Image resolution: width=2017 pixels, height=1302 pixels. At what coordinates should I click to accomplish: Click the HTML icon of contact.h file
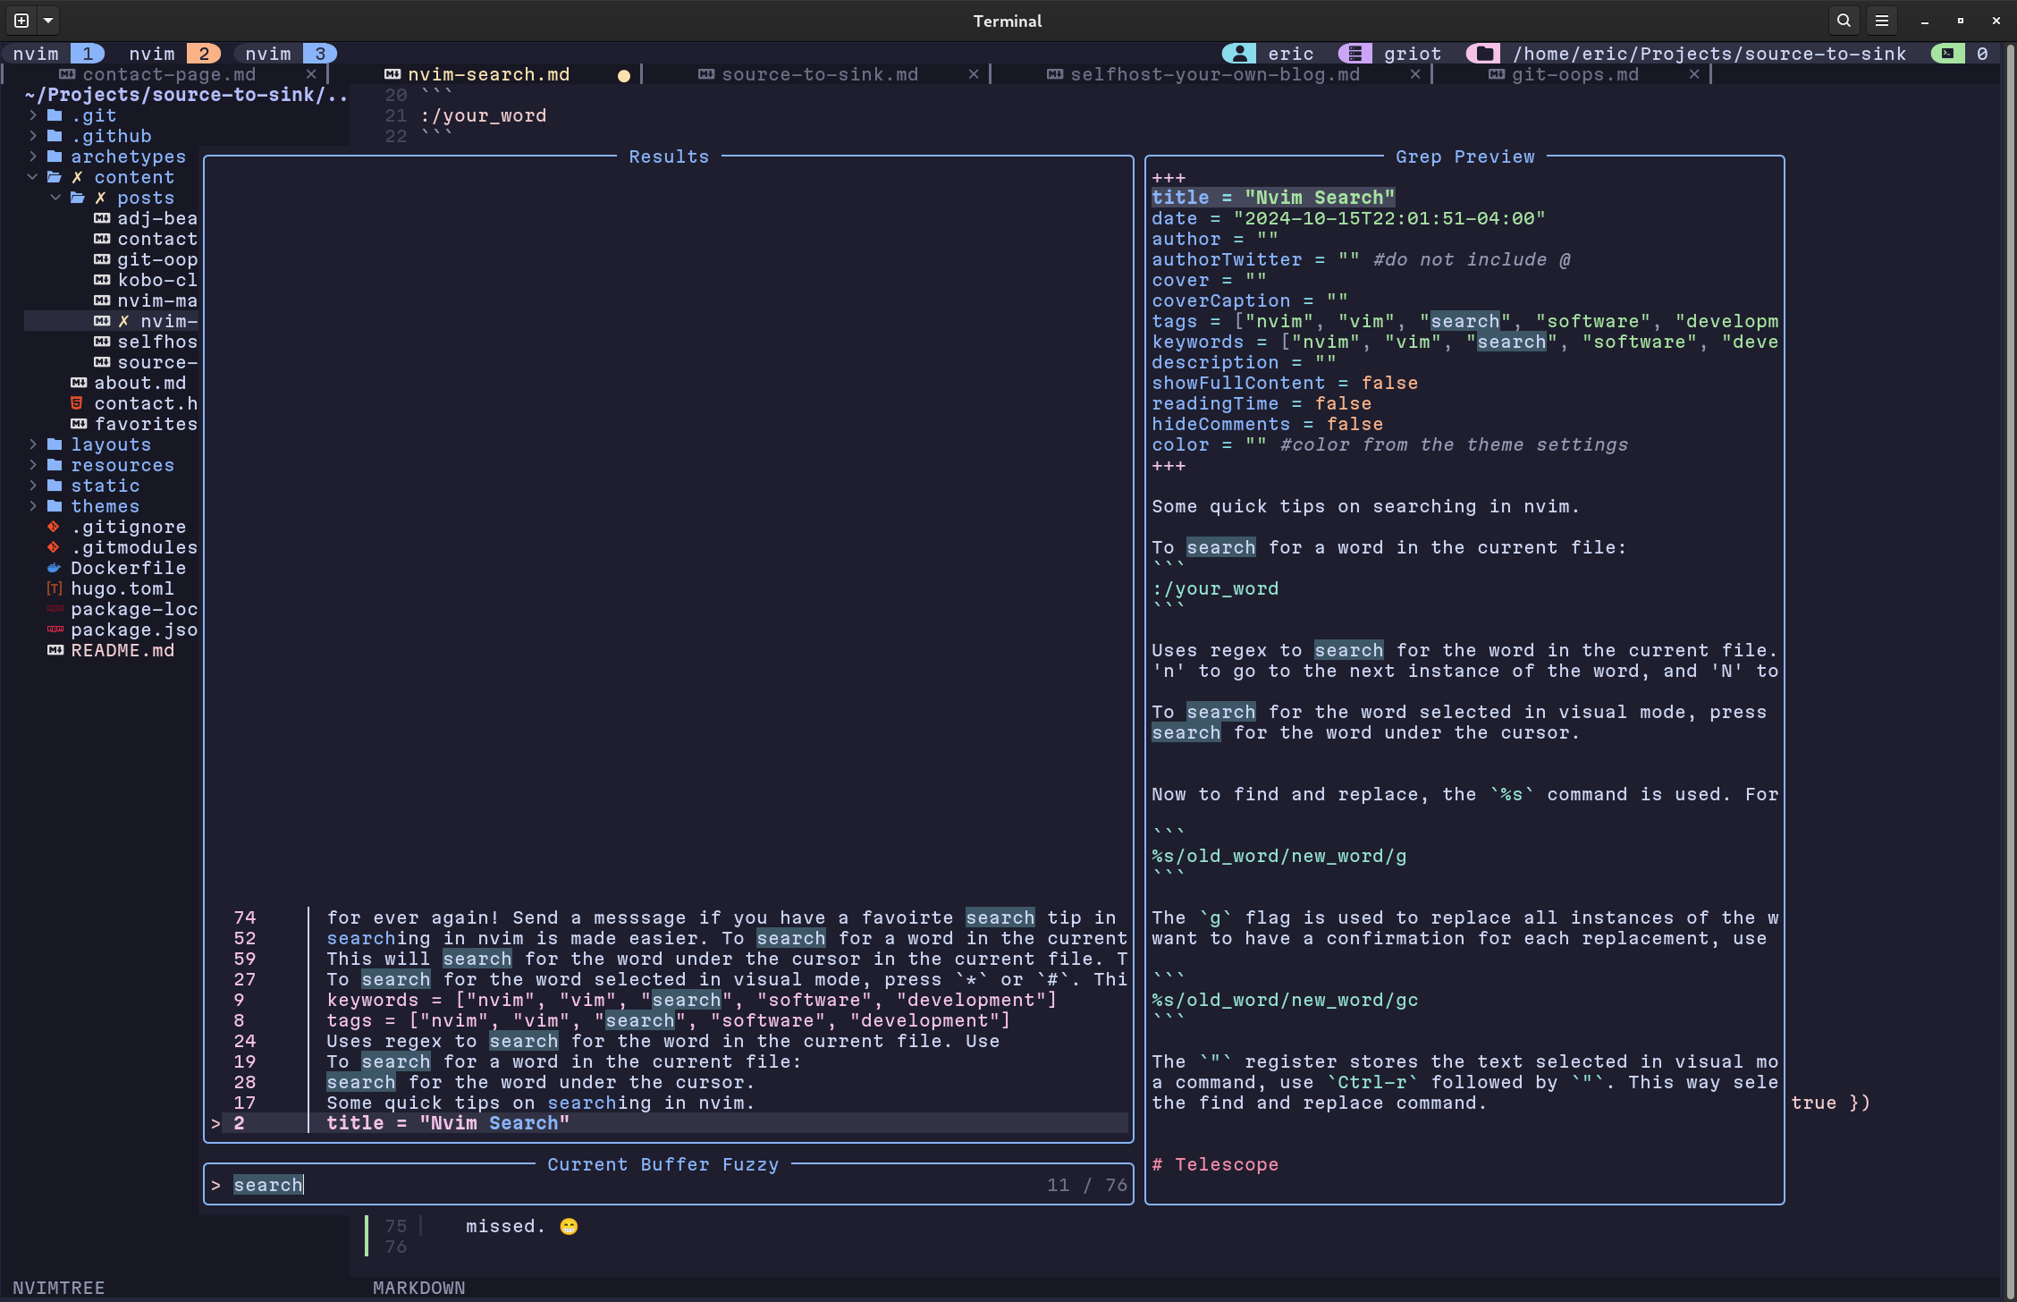(77, 403)
